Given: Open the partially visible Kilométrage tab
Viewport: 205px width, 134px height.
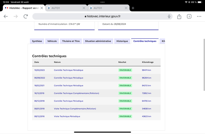Looking at the screenshot, I should tap(162, 41).
